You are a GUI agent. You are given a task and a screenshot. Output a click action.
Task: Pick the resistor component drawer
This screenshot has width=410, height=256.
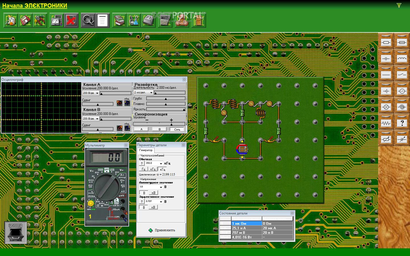tap(386, 41)
